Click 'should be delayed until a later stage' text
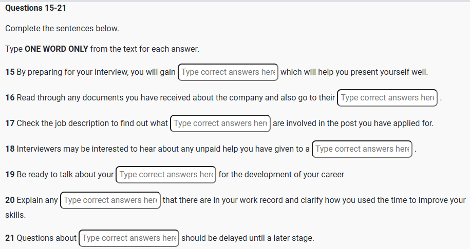 [248, 238]
